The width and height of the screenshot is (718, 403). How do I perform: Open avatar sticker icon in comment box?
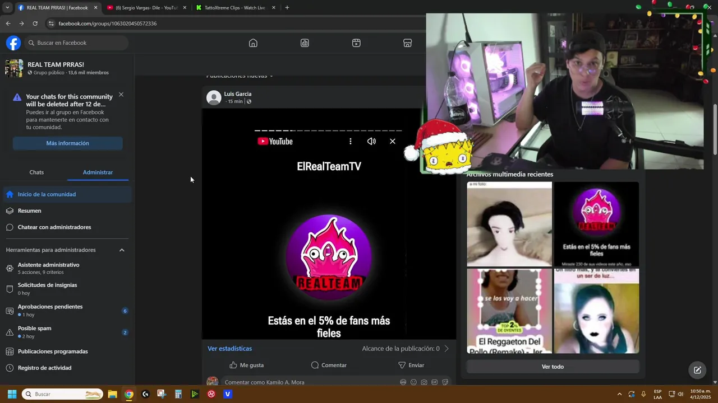click(x=403, y=382)
